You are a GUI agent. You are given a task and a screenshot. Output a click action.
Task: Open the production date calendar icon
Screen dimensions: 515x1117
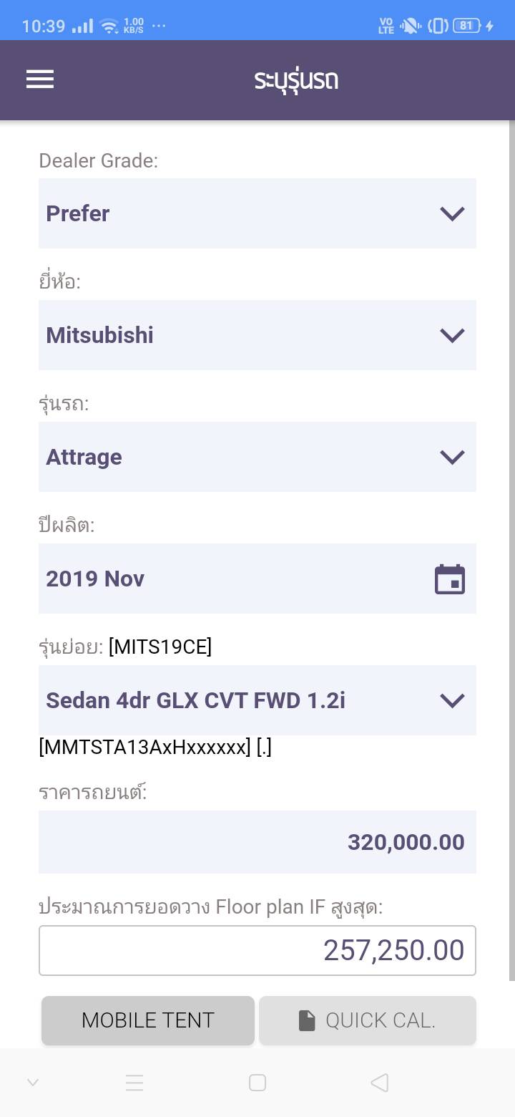click(x=450, y=579)
